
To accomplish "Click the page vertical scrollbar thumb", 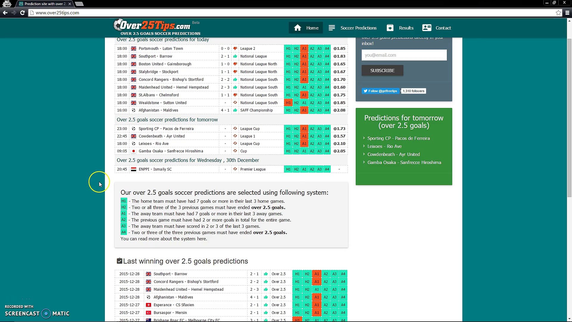I will (x=569, y=118).
